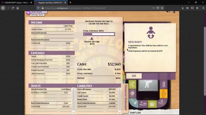Click the Anil Kum player avatar
206x115 pixels.
click(28, 13)
